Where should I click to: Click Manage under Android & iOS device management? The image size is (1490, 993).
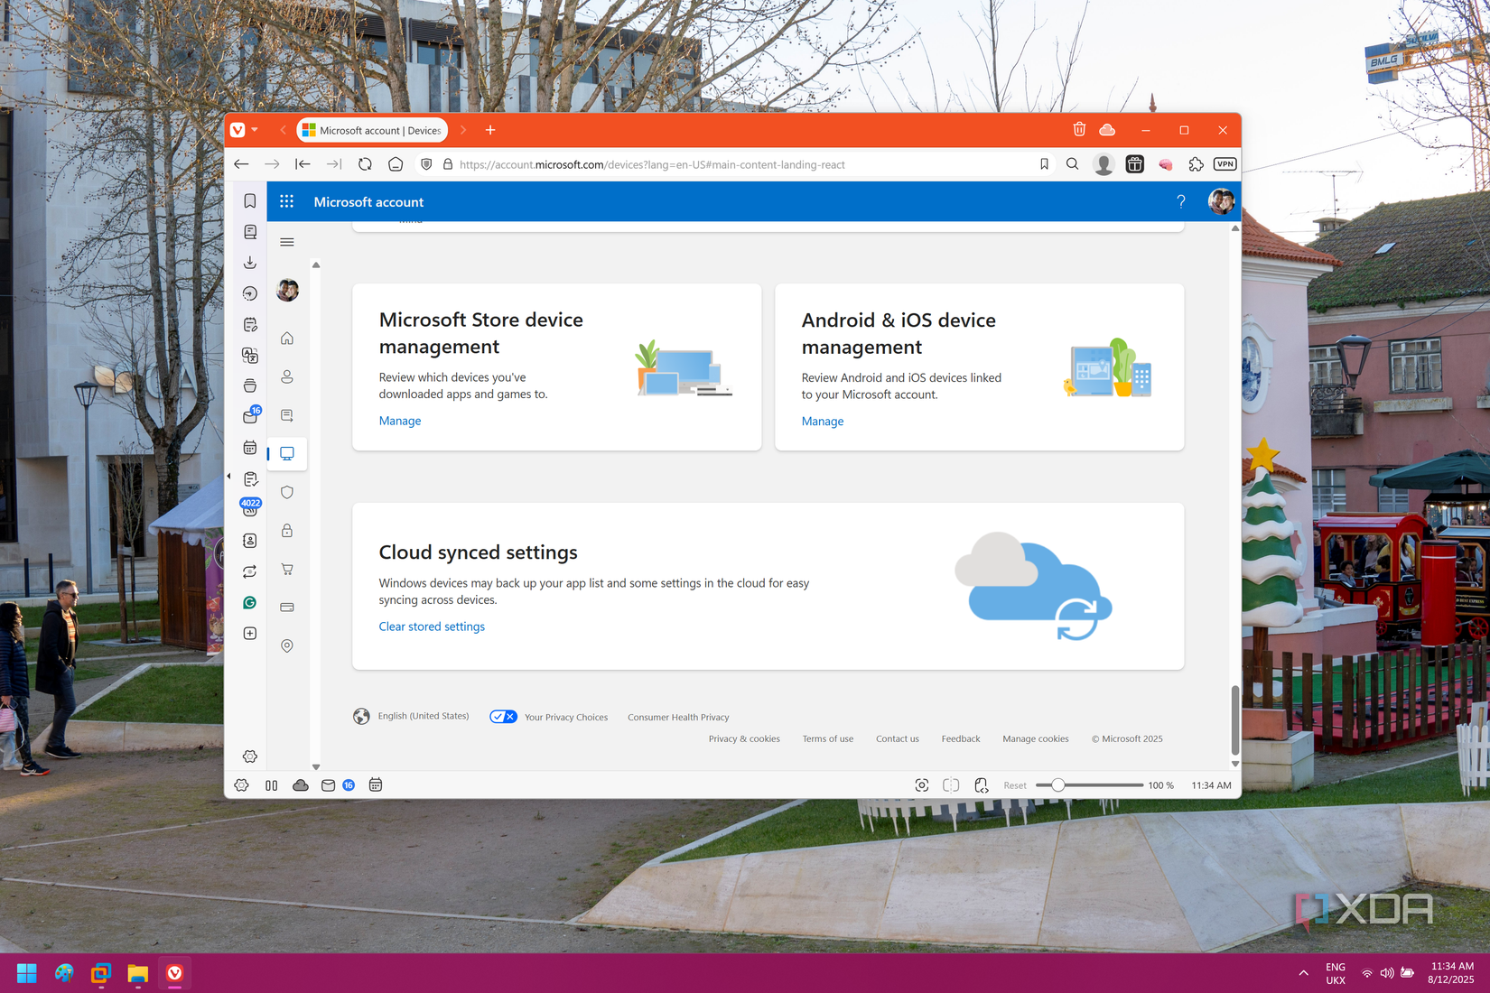[822, 421]
